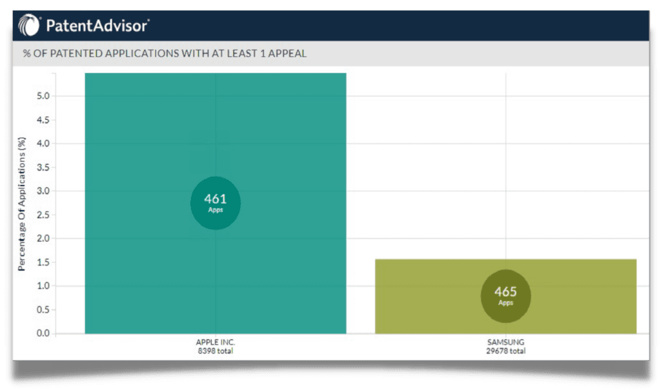Click the 4.0 y-axis tick label
Screen dimensions: 661x392
(43, 144)
